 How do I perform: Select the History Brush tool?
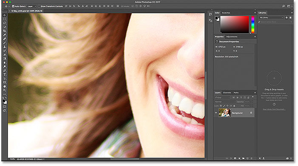coord(5,51)
